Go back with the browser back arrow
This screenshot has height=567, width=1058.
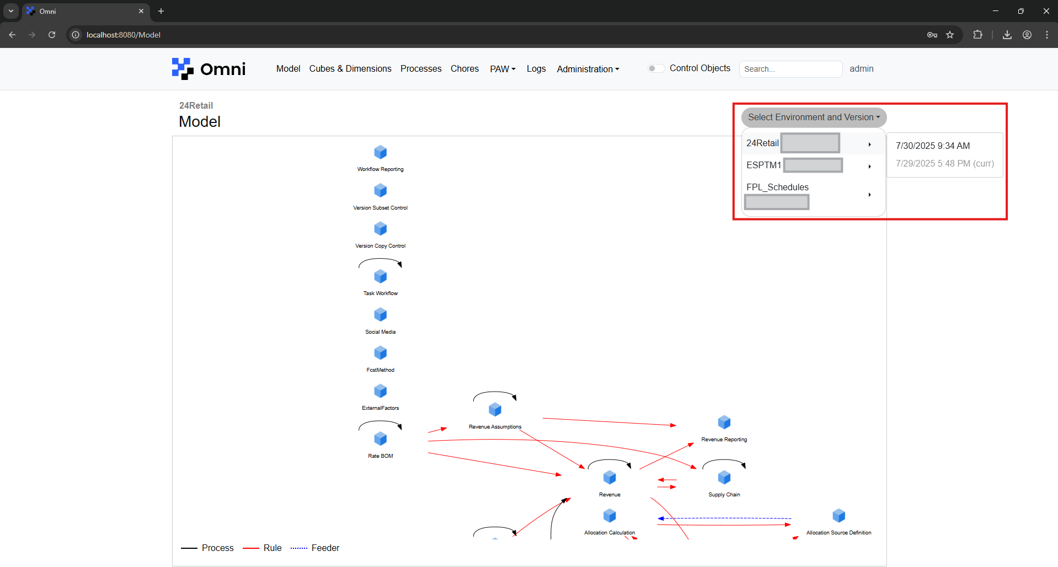[12, 35]
